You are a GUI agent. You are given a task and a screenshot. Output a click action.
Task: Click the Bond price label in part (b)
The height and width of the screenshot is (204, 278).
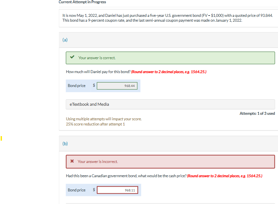point(76,190)
